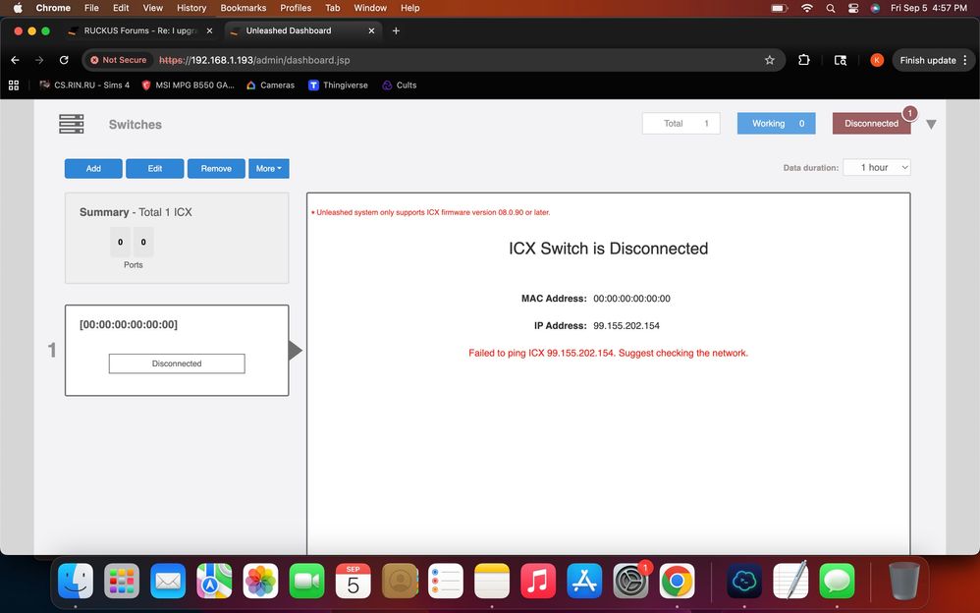Open Finder from the dock

tap(76, 581)
